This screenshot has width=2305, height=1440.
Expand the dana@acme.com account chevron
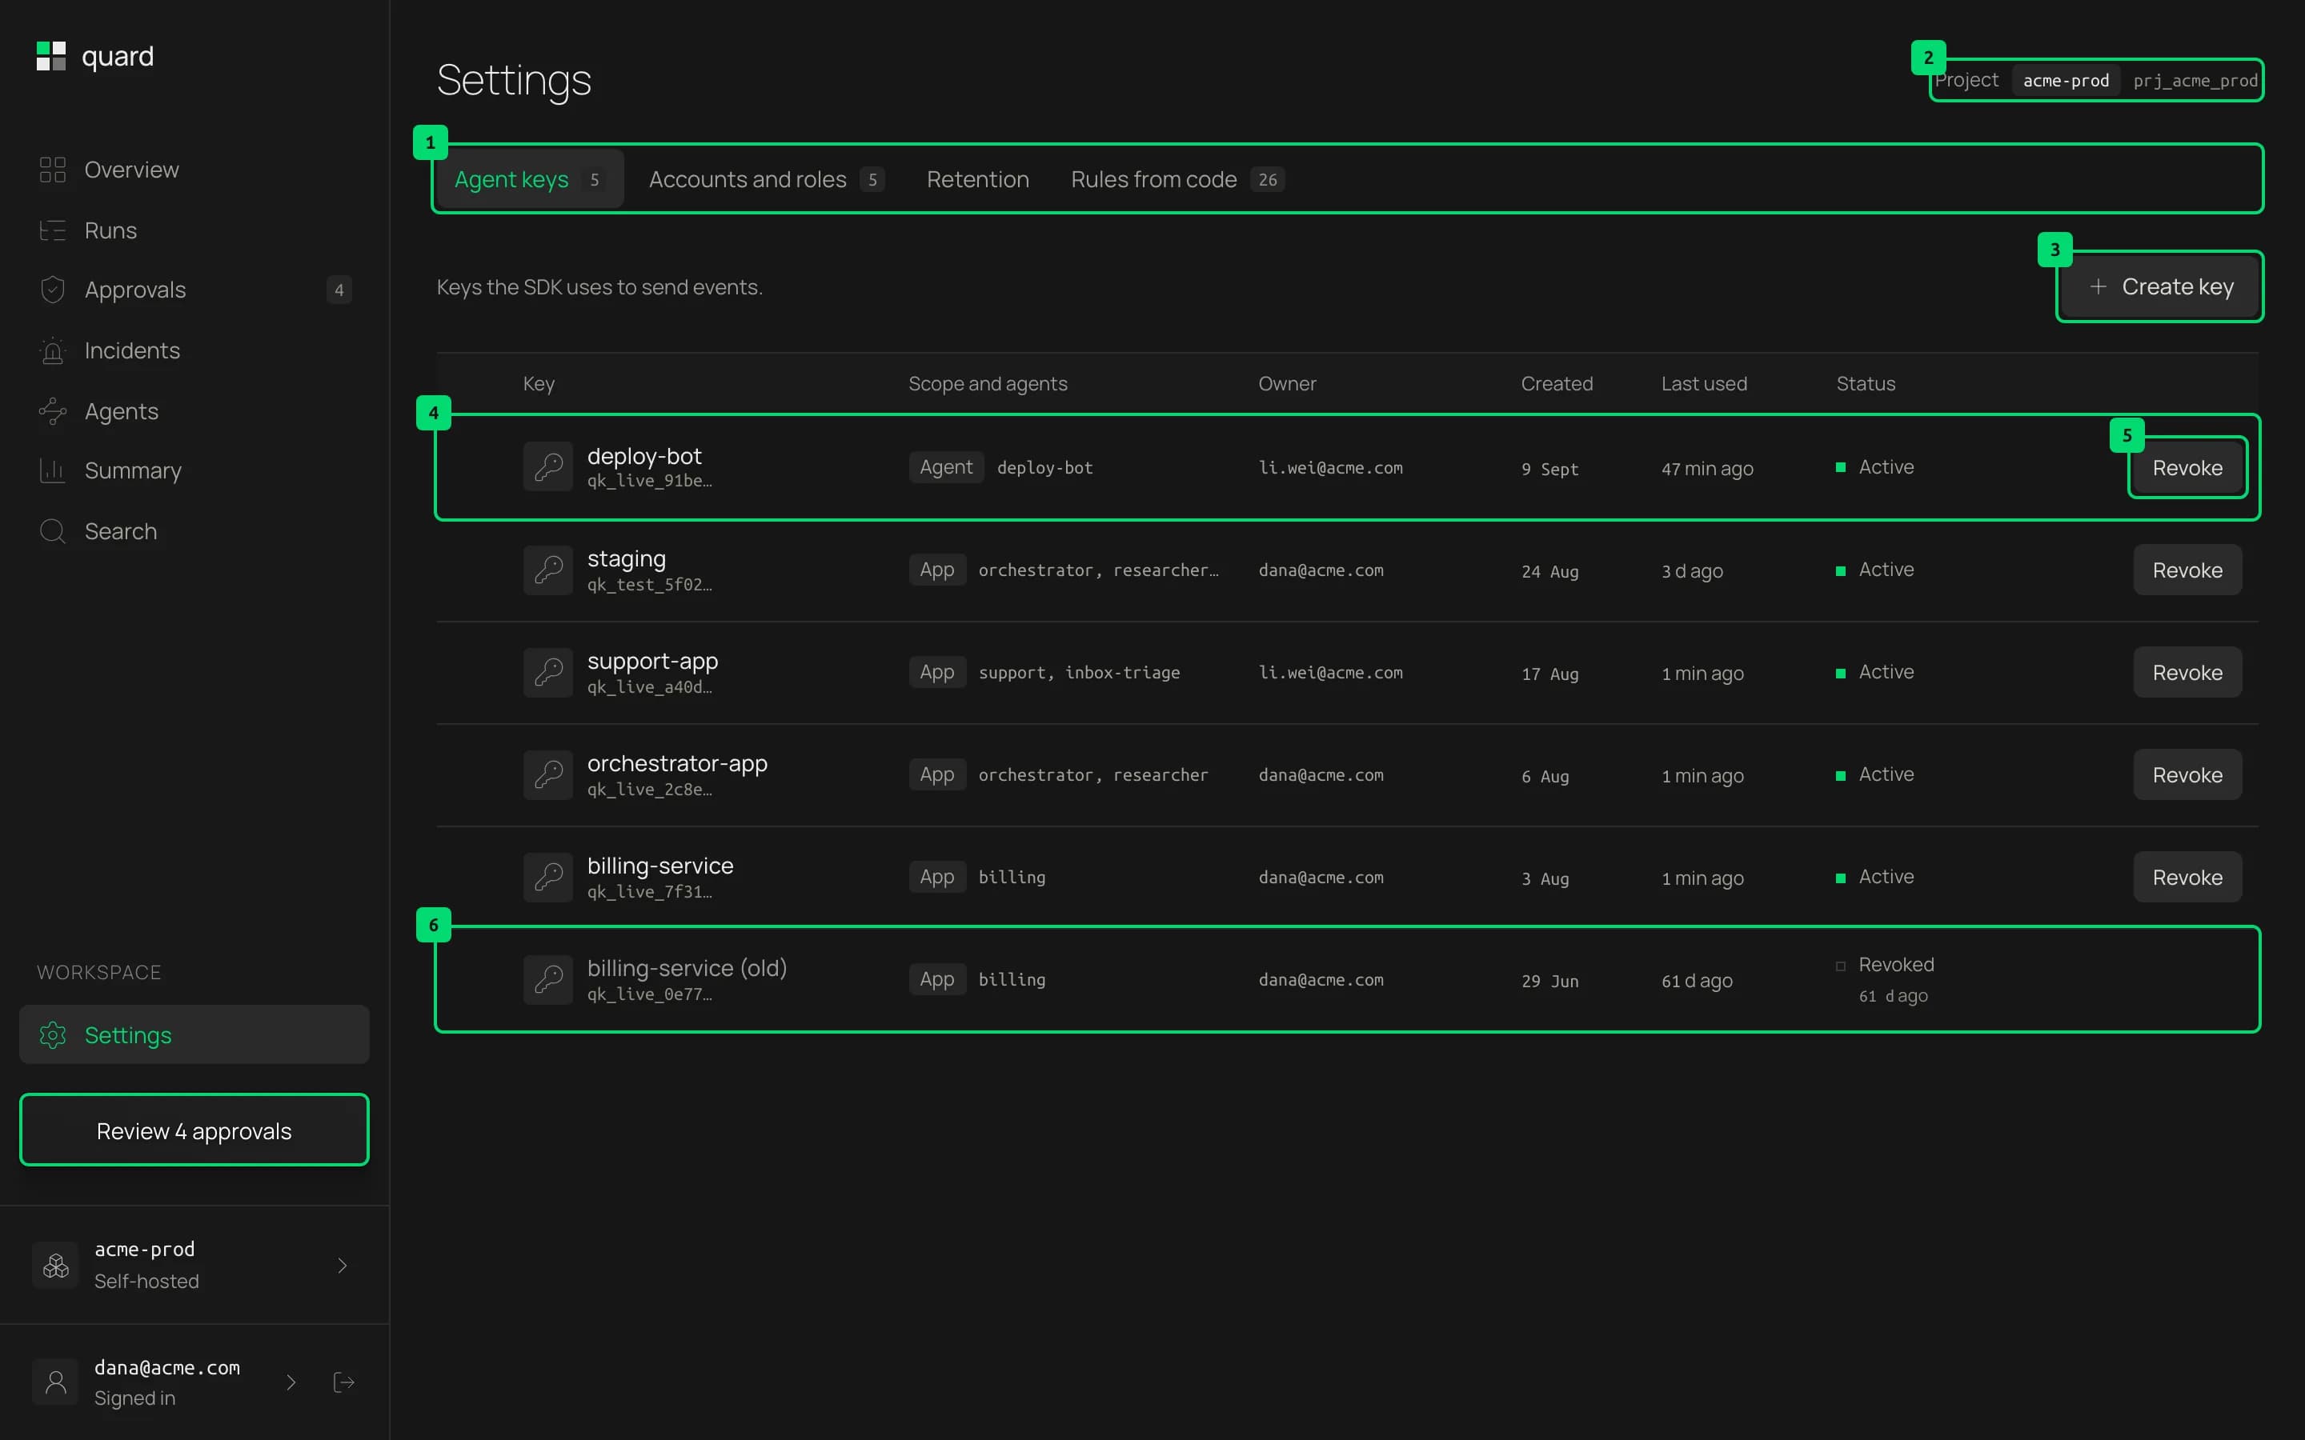pyautogui.click(x=291, y=1382)
